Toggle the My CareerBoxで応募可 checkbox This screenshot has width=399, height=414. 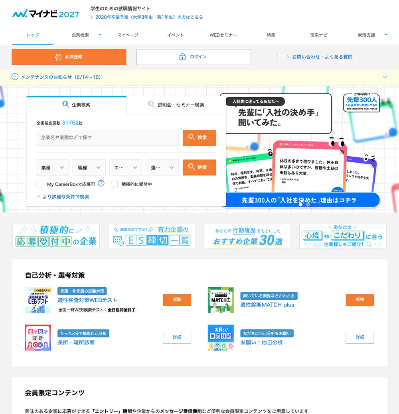tap(40, 184)
